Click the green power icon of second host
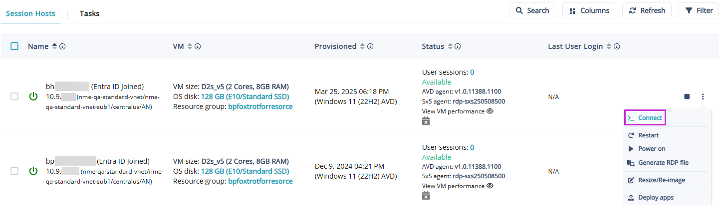 (x=33, y=171)
